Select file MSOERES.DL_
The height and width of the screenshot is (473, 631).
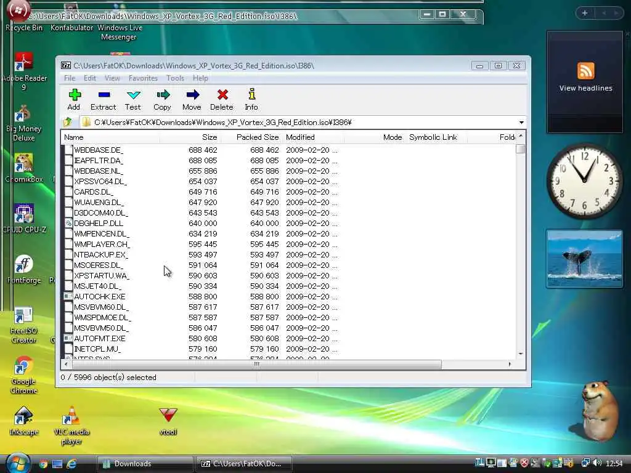coord(99,265)
